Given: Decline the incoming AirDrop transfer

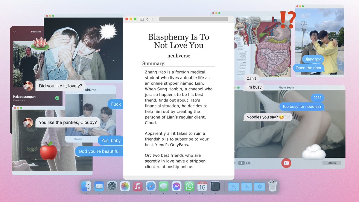Looking at the screenshot, I should [78, 139].
